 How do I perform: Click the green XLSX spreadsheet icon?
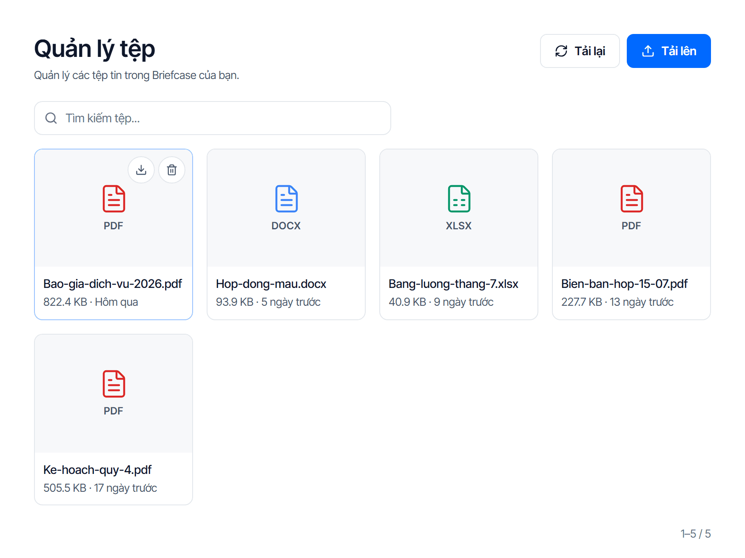(x=459, y=198)
